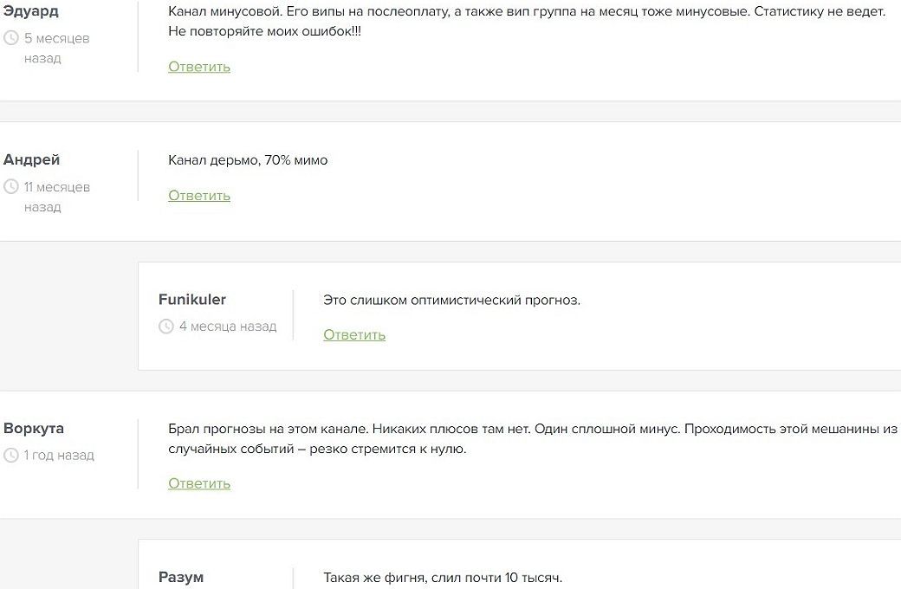Image resolution: width=901 pixels, height=589 pixels.
Task: Click the timestamp '1 год назад'
Action: click(x=59, y=455)
